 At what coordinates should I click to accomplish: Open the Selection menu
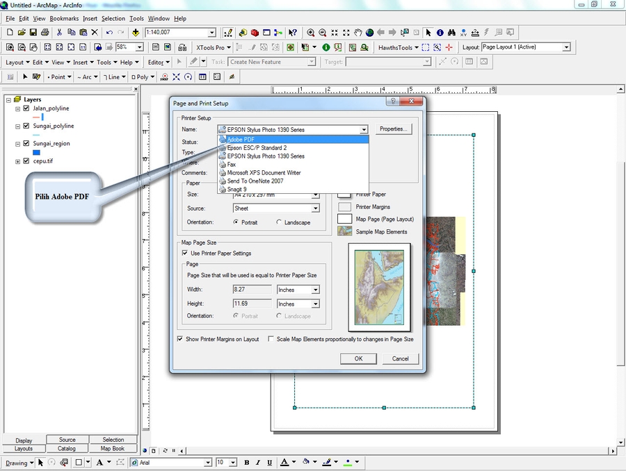coord(113,18)
